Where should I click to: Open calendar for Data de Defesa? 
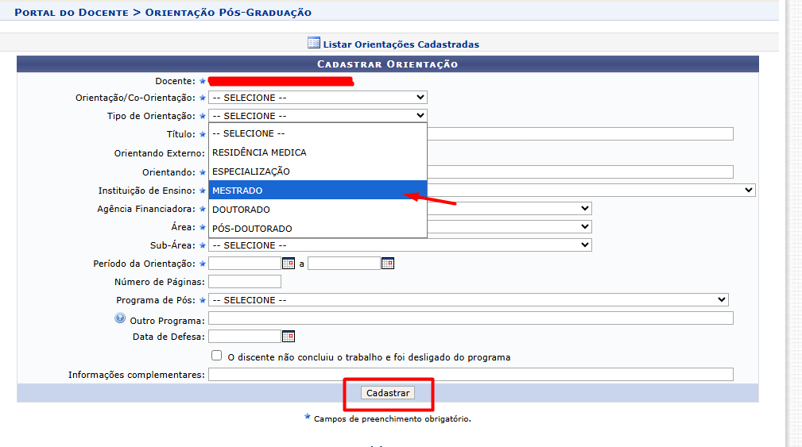(289, 336)
